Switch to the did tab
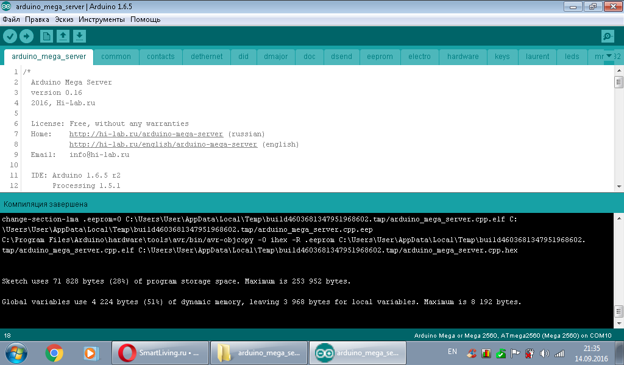624x365 pixels. 244,57
